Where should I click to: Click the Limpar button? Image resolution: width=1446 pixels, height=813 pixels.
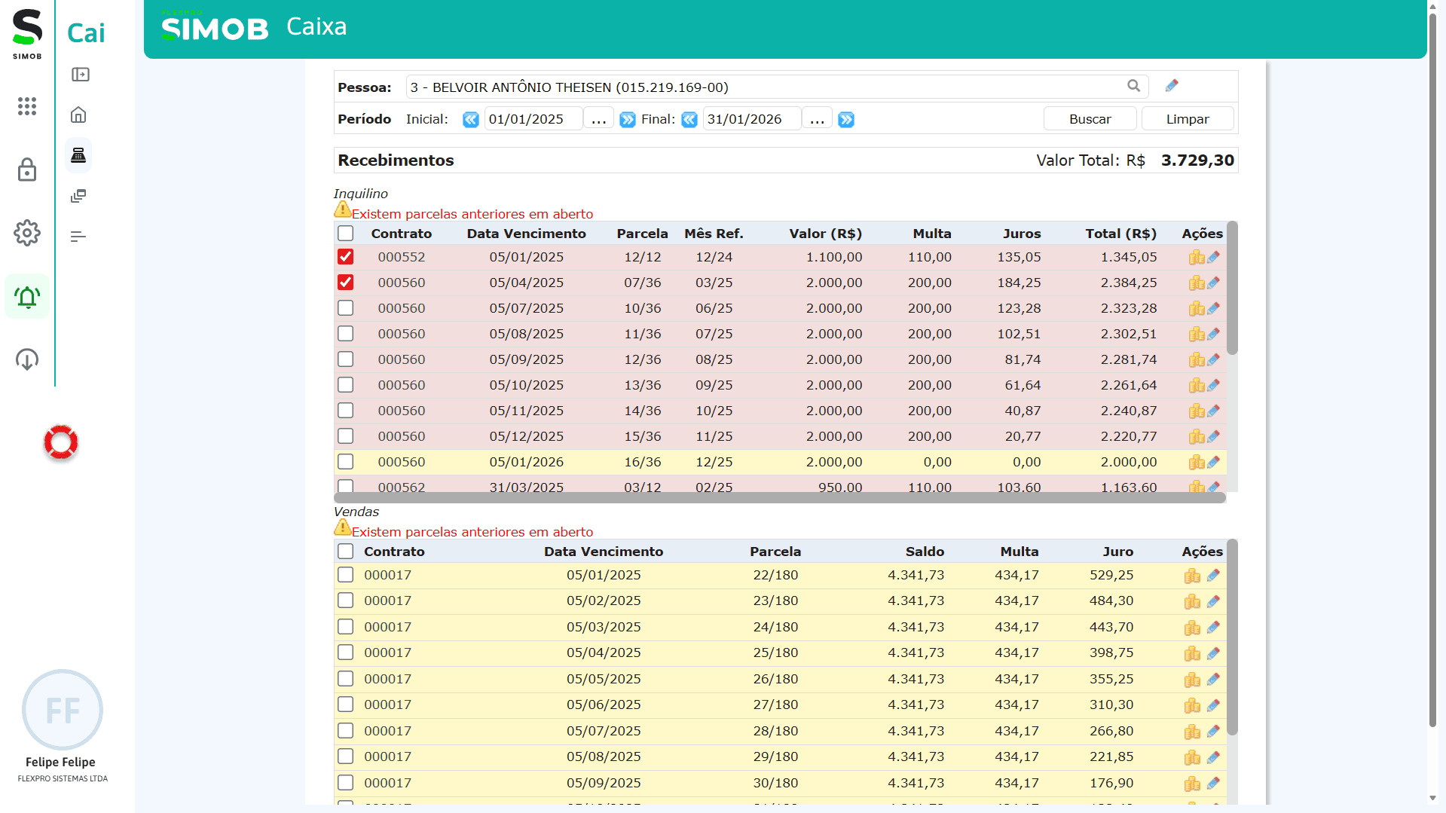pos(1188,119)
